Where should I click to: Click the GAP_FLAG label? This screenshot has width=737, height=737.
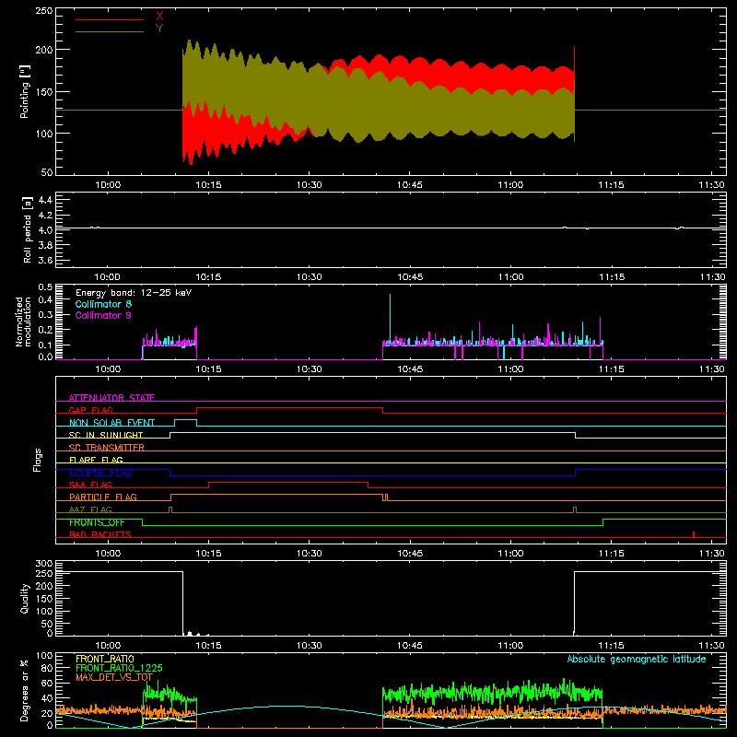(90, 410)
